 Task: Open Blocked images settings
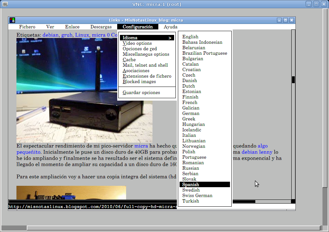pos(139,81)
